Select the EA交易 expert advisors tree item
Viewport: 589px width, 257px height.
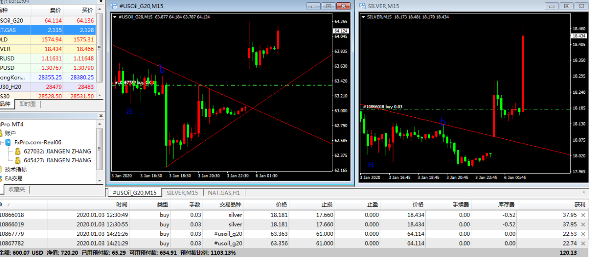click(13, 178)
